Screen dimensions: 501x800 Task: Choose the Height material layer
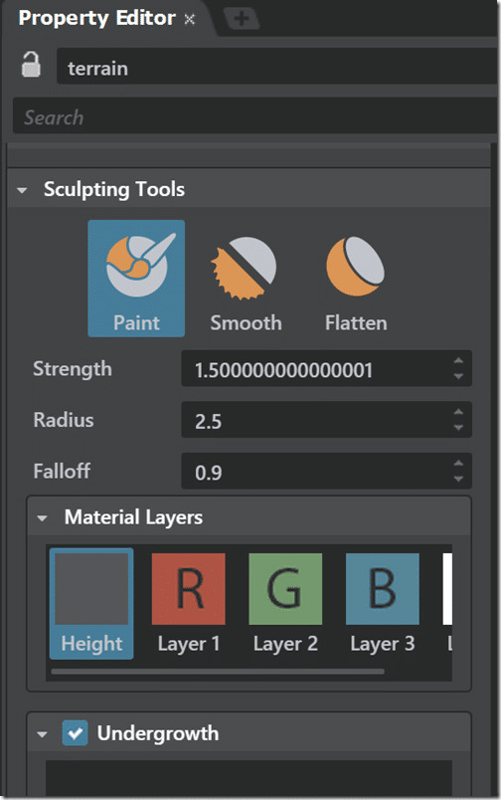coord(91,604)
